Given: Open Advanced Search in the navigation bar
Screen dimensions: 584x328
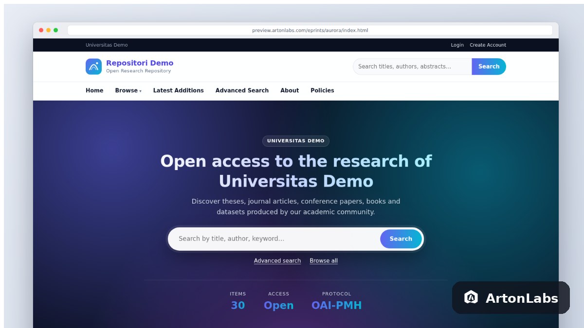Looking at the screenshot, I should point(242,90).
